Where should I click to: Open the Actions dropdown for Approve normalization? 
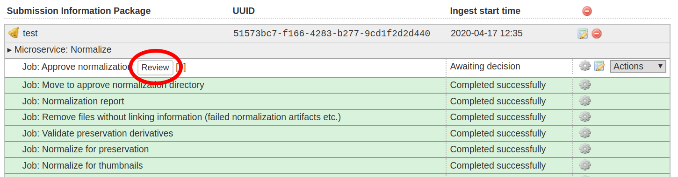point(638,66)
